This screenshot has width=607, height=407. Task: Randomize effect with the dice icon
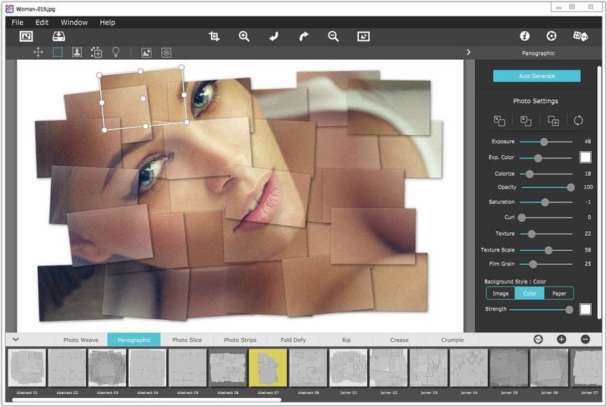pos(580,36)
